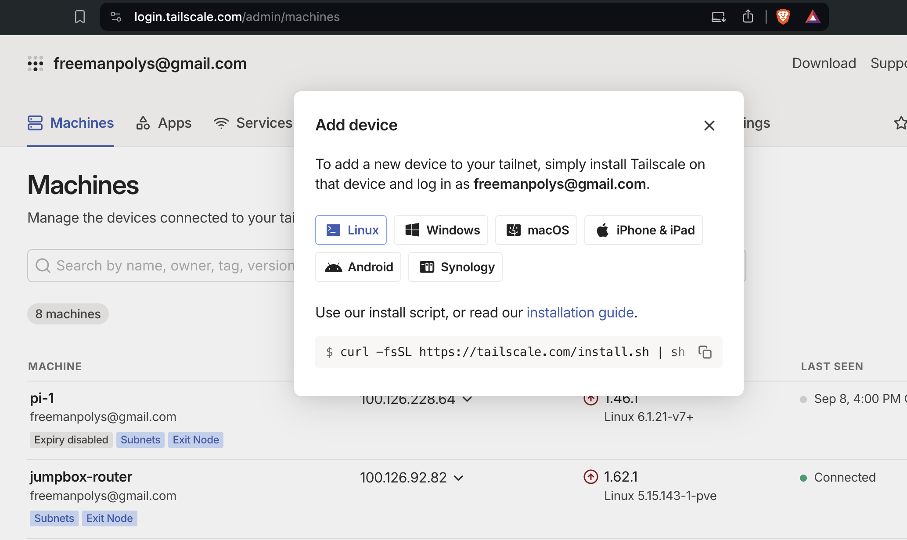This screenshot has height=540, width=907.
Task: Click jumpbox-router Subnets tag
Action: coord(54,518)
